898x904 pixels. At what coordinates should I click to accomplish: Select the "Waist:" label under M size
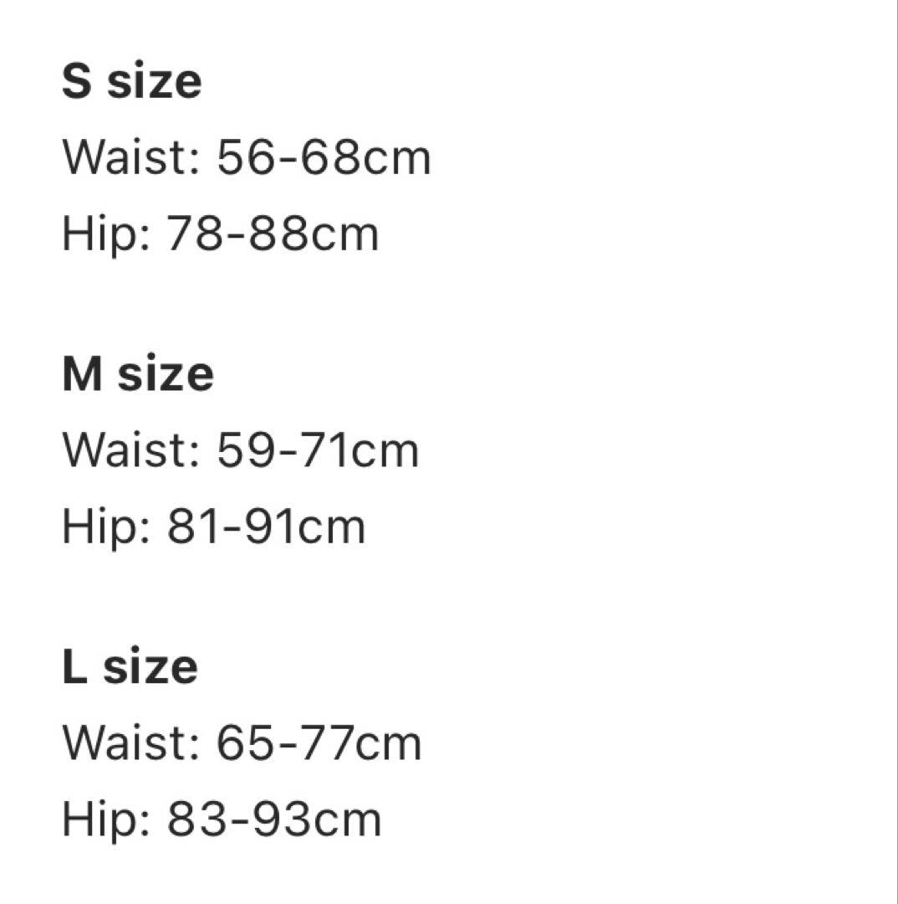point(130,450)
